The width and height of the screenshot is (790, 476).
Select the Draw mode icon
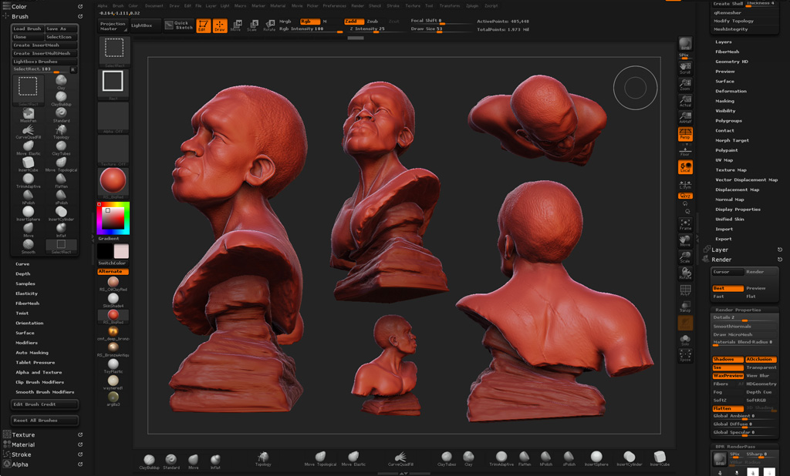pyautogui.click(x=220, y=26)
